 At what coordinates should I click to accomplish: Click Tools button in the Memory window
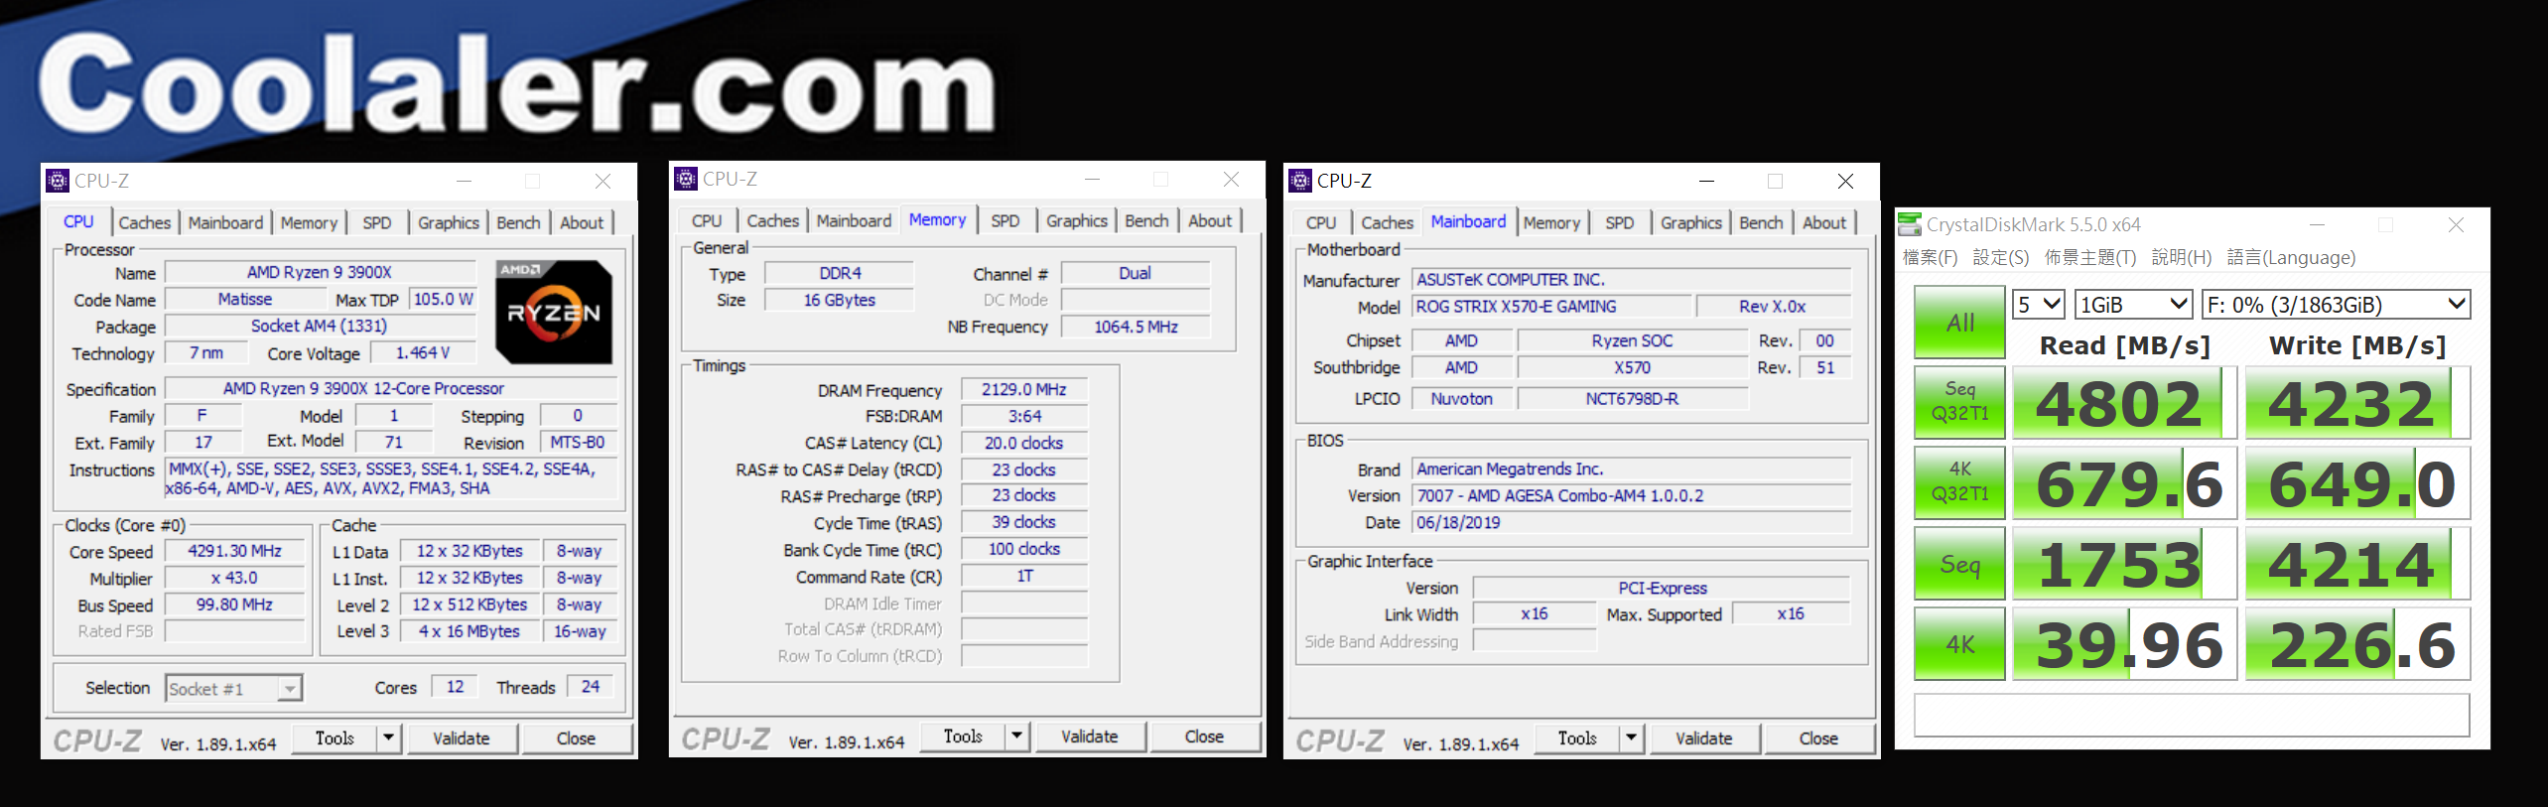[963, 737]
